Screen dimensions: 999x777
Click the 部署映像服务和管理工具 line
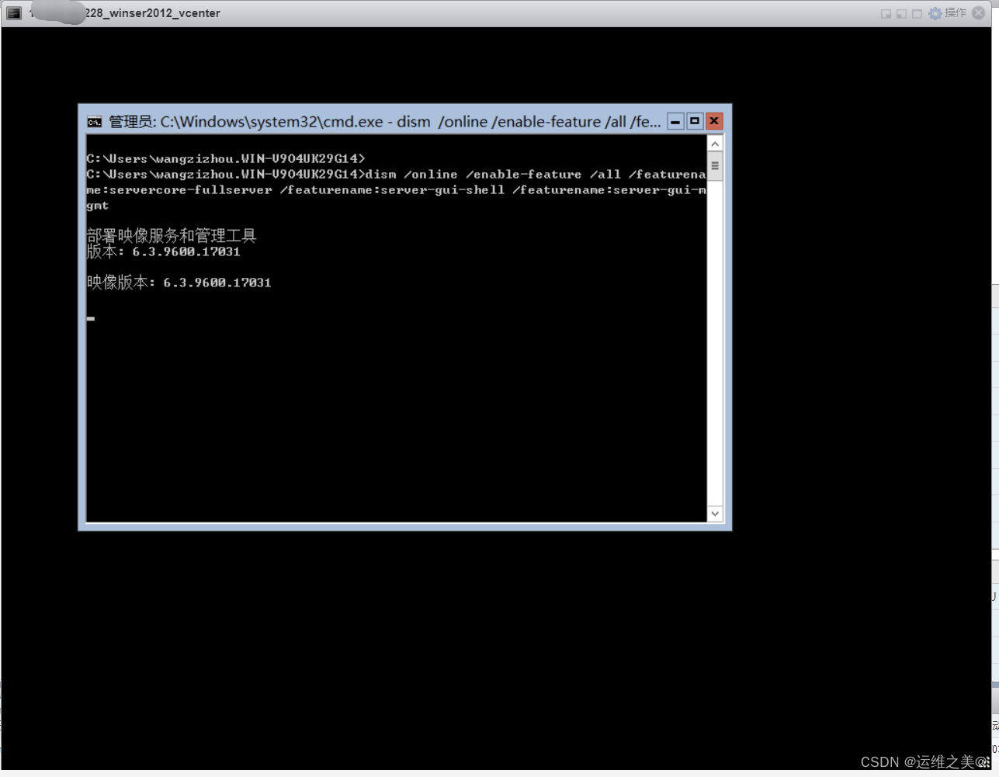tap(172, 235)
